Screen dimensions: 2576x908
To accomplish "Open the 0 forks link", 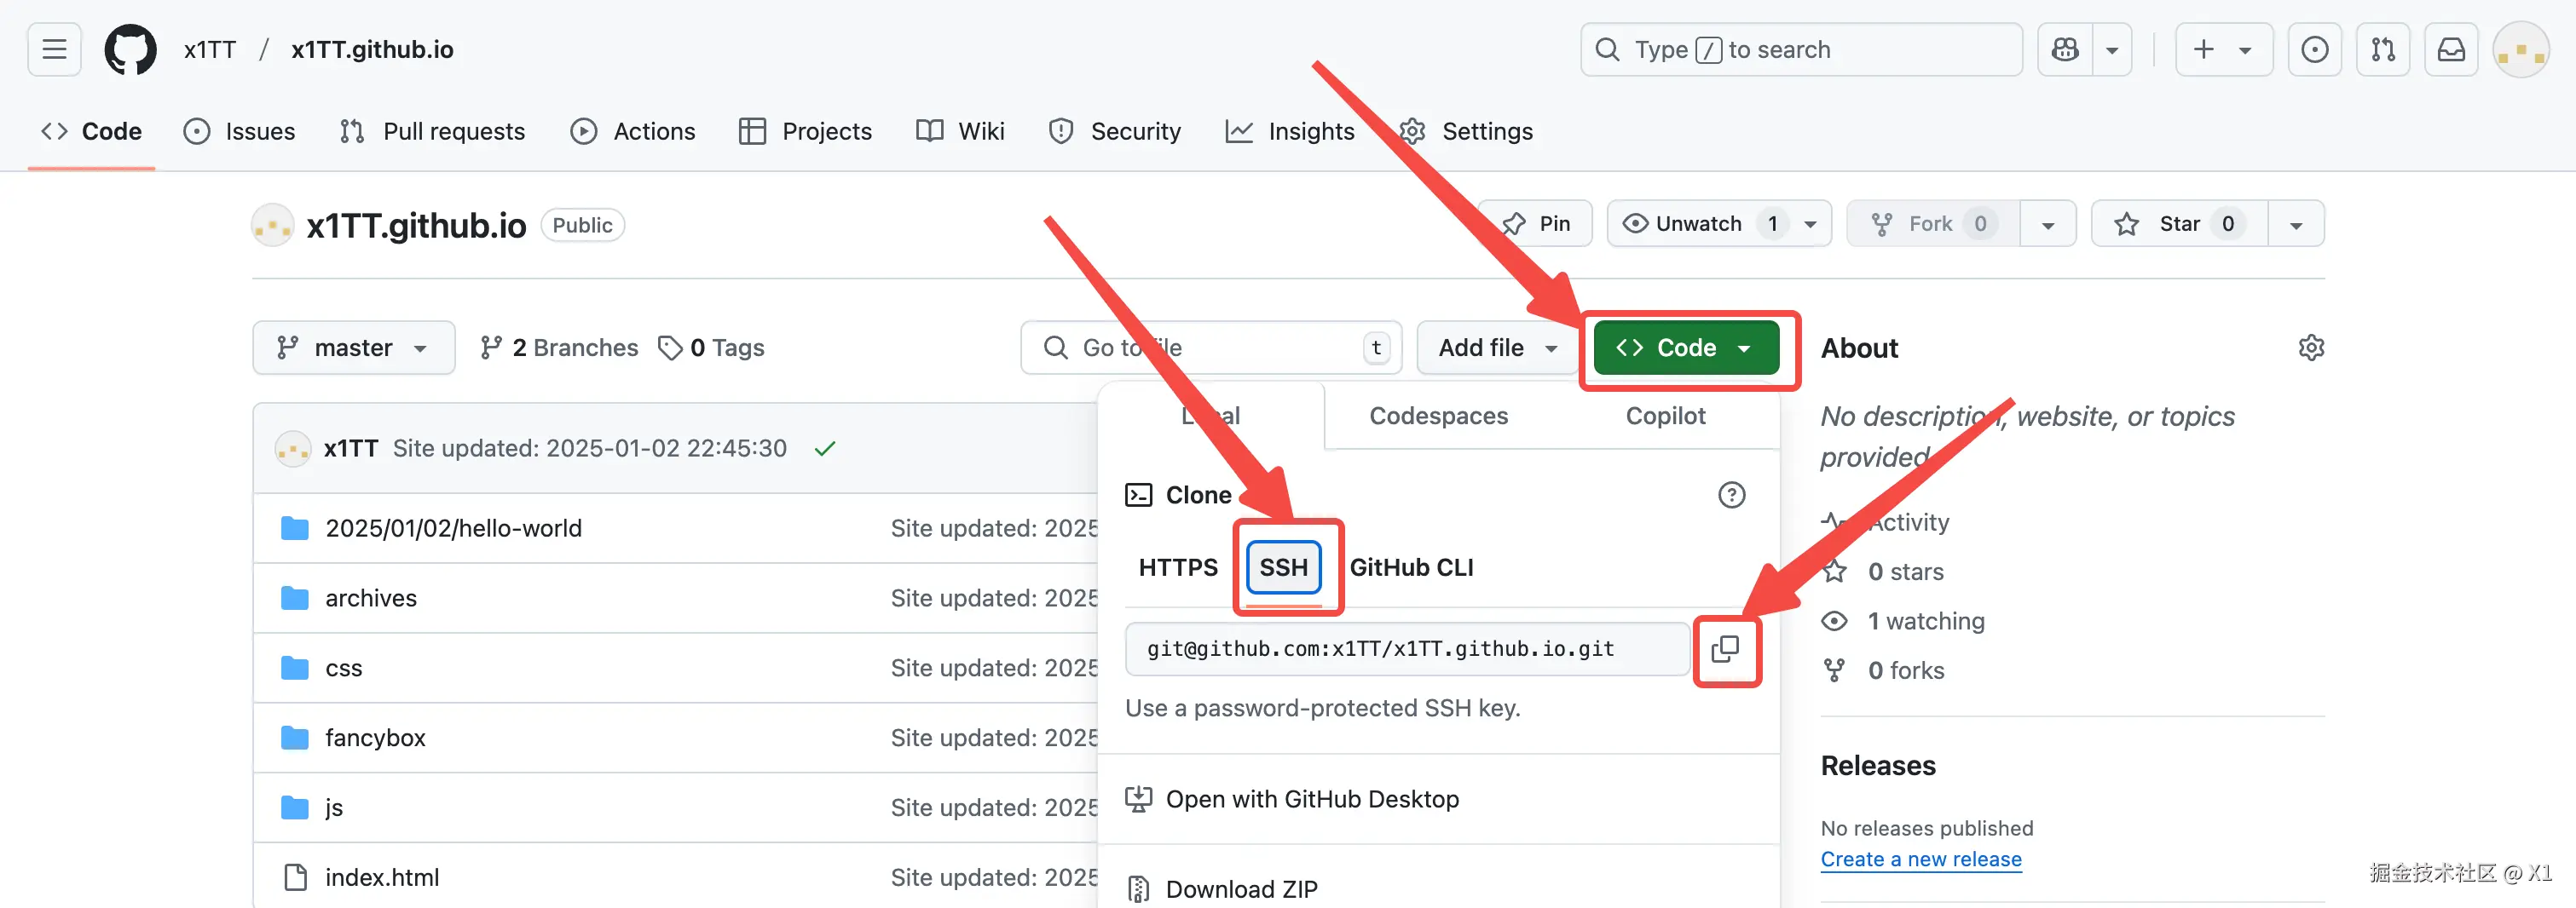I will (1906, 670).
